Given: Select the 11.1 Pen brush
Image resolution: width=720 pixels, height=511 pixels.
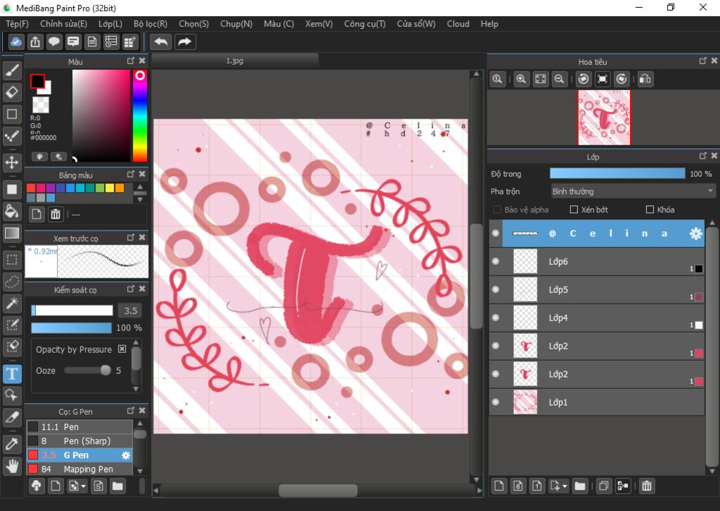Looking at the screenshot, I should coord(79,427).
